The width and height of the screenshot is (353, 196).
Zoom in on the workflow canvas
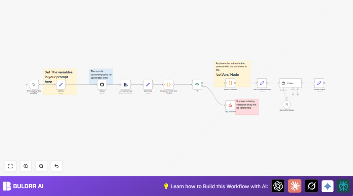tap(26, 166)
